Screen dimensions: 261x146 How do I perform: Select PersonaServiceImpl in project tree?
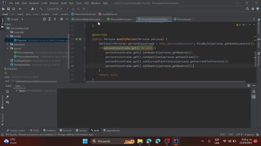click(28, 57)
